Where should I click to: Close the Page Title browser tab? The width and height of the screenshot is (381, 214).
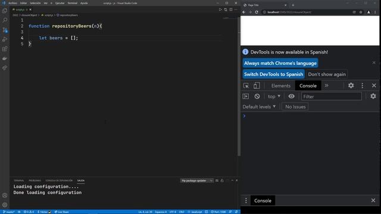click(285, 5)
